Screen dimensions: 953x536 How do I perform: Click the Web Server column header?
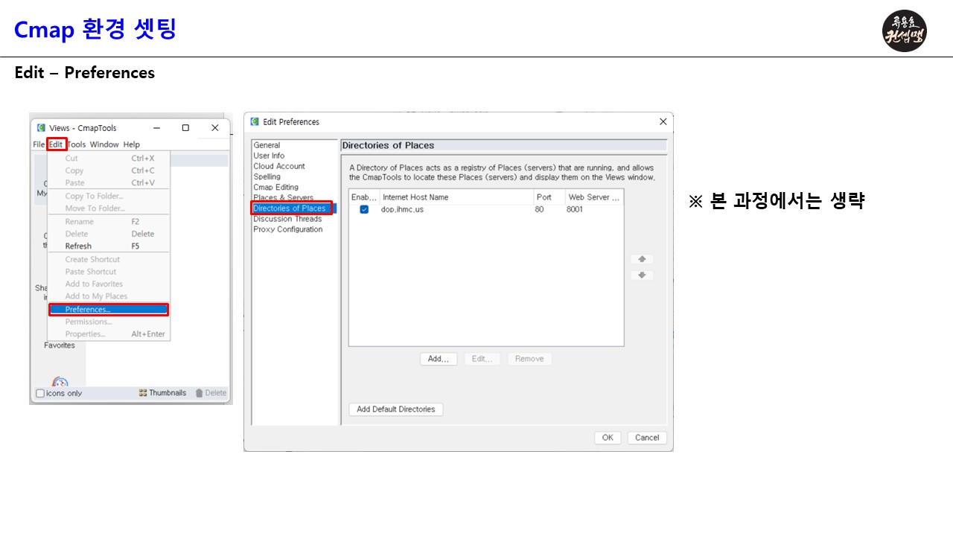click(594, 197)
